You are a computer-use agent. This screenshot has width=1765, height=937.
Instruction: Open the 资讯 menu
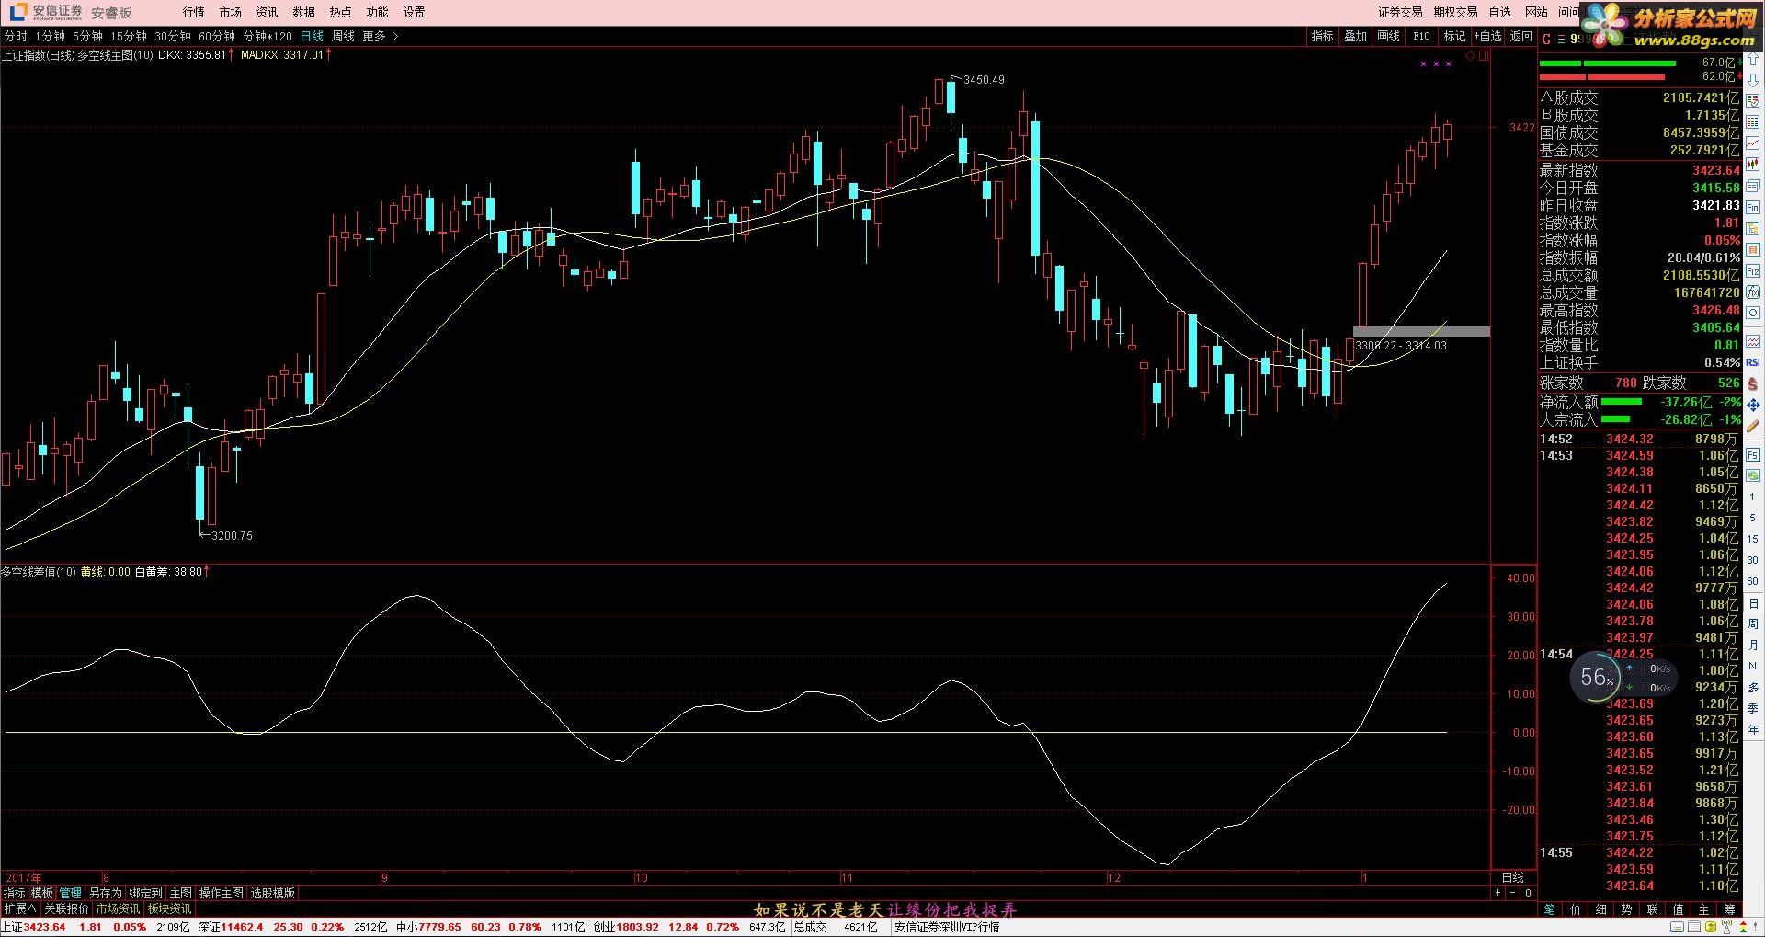[267, 12]
